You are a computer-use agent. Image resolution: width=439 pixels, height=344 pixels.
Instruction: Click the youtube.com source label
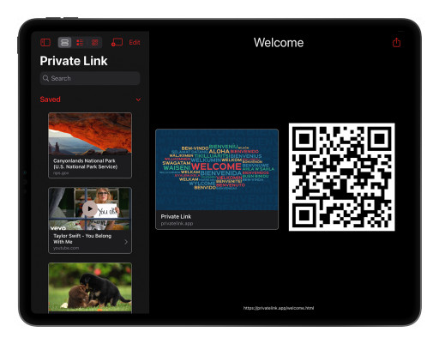tap(66, 248)
